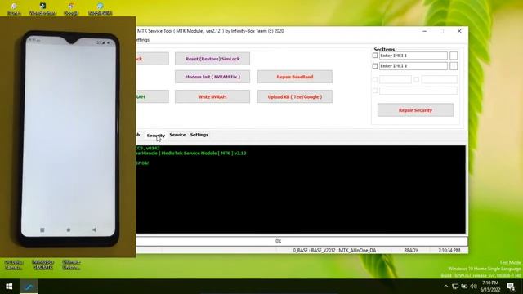Viewport: 523px width, 294px height.
Task: Run Modem Init (NVRAM Fix)
Action: pyautogui.click(x=212, y=77)
